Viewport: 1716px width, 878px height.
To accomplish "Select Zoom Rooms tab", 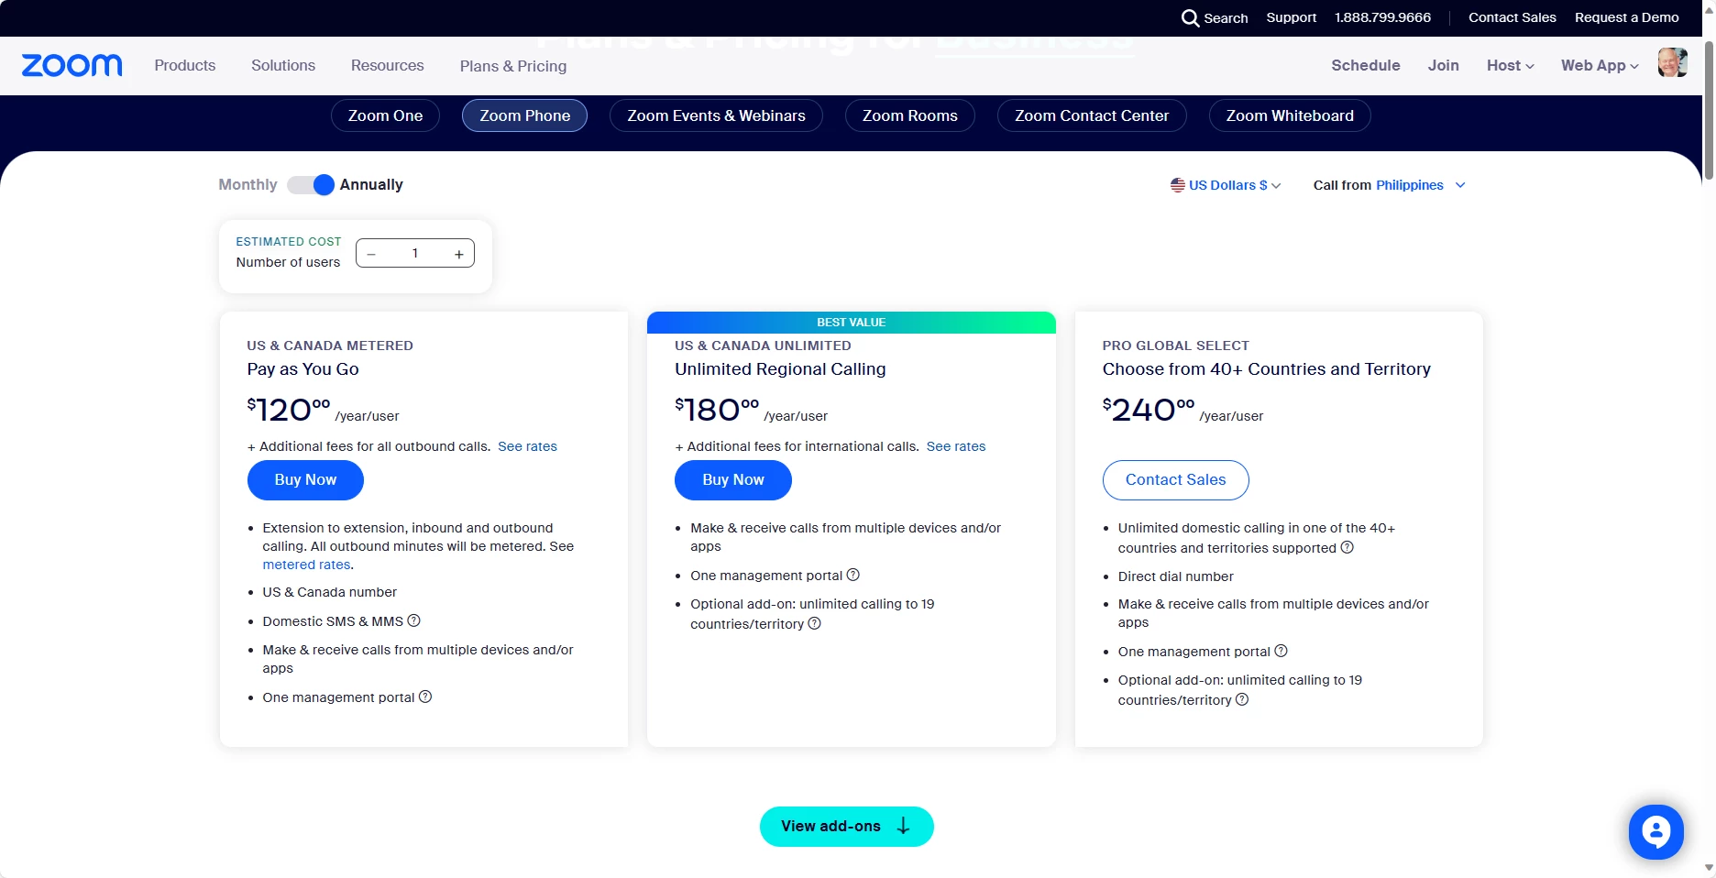I will 909,115.
